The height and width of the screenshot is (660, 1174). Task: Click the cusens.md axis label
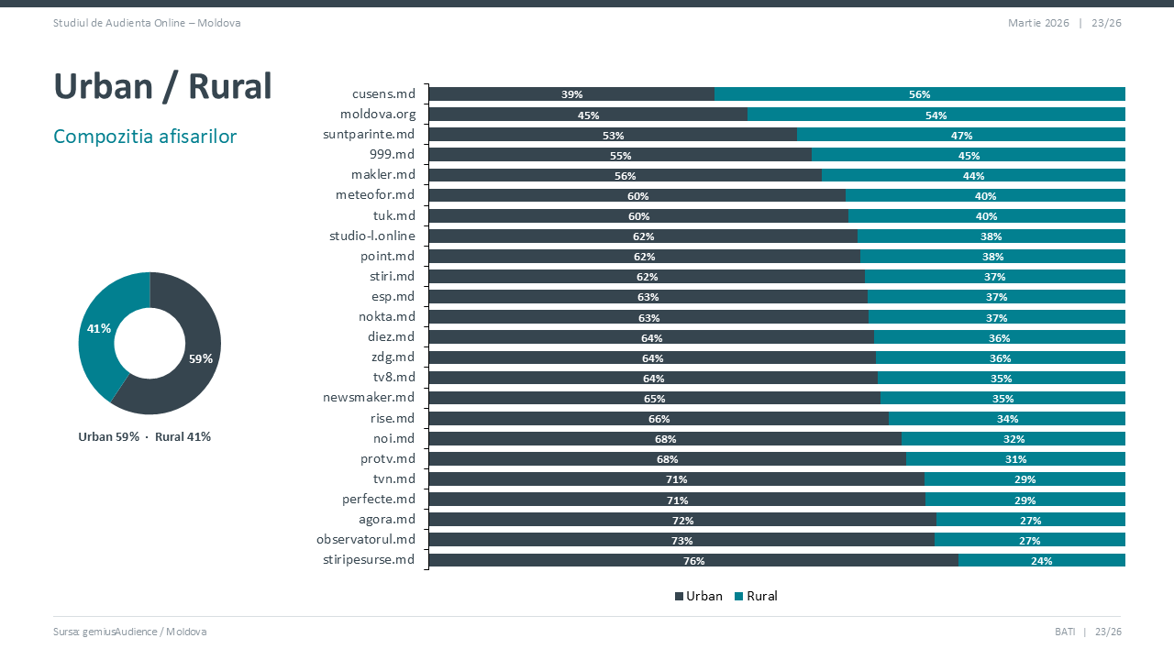383,93
